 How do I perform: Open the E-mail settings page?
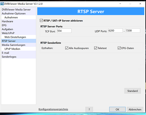click(19, 53)
